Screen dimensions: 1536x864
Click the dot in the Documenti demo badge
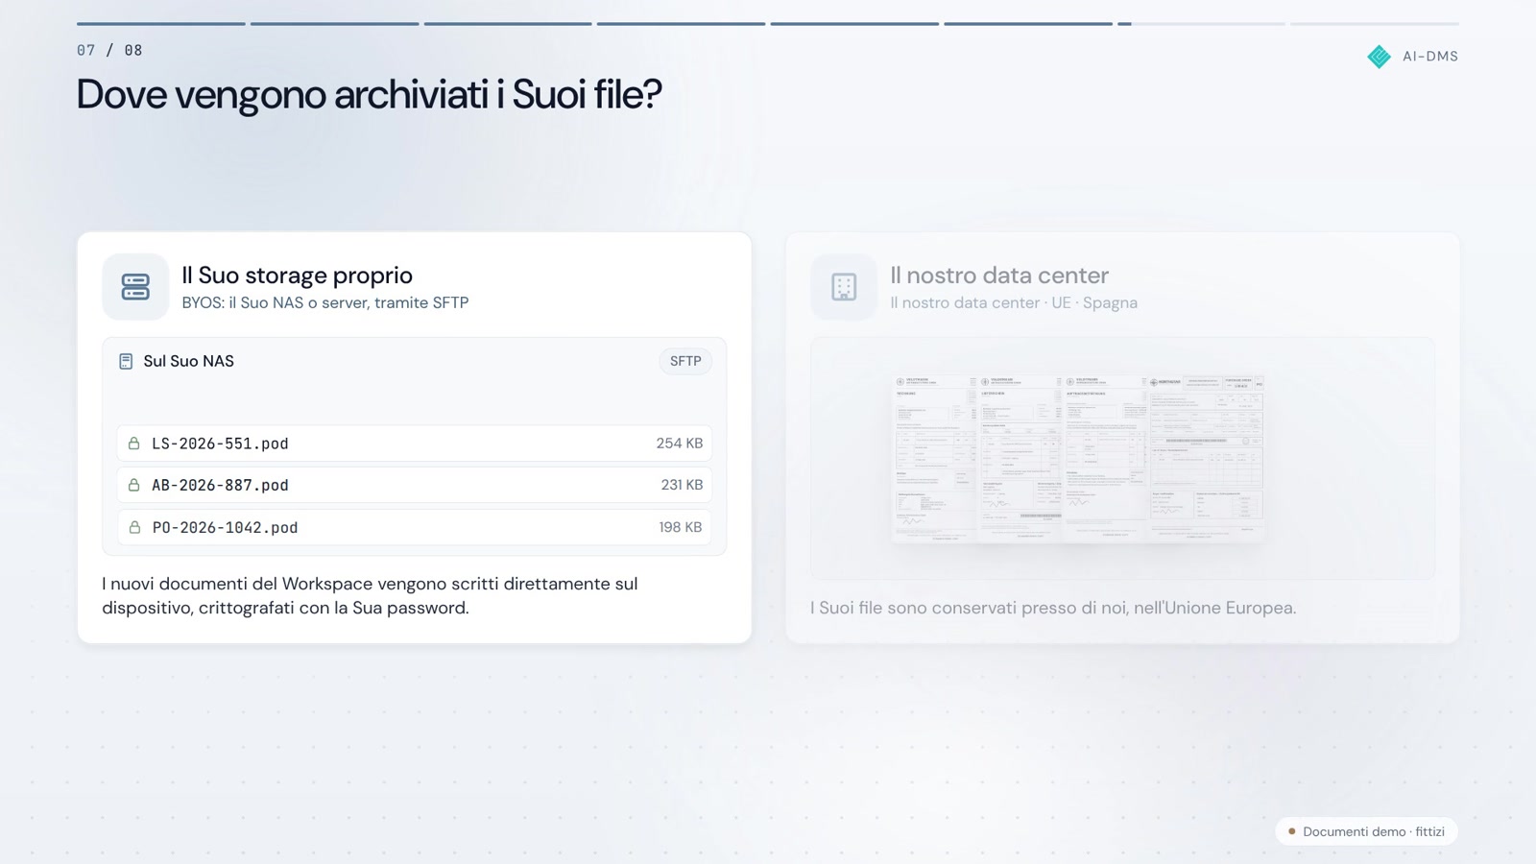click(x=1292, y=831)
